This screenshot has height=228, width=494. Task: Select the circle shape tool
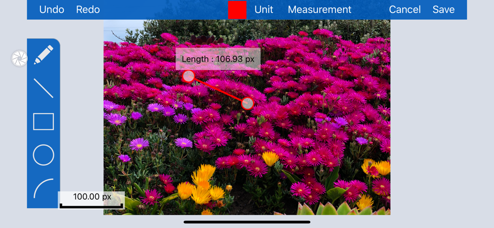(43, 155)
